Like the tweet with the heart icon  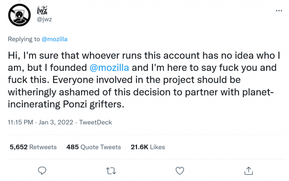(180, 170)
